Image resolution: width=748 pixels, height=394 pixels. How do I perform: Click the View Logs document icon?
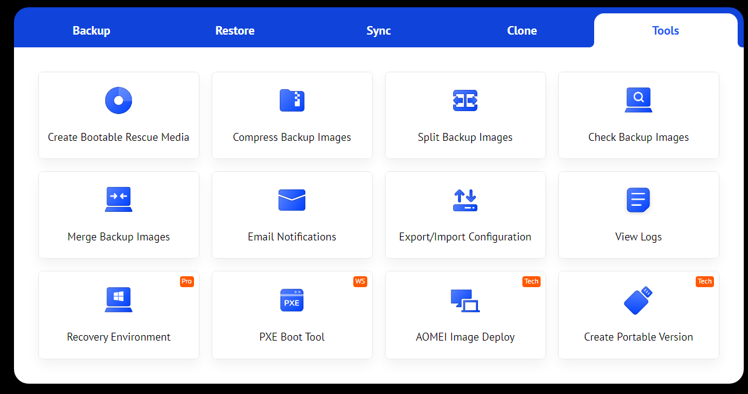pos(639,200)
